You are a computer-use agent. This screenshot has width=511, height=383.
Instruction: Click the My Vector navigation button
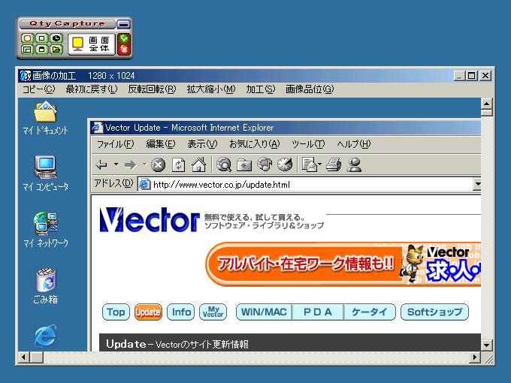213,312
